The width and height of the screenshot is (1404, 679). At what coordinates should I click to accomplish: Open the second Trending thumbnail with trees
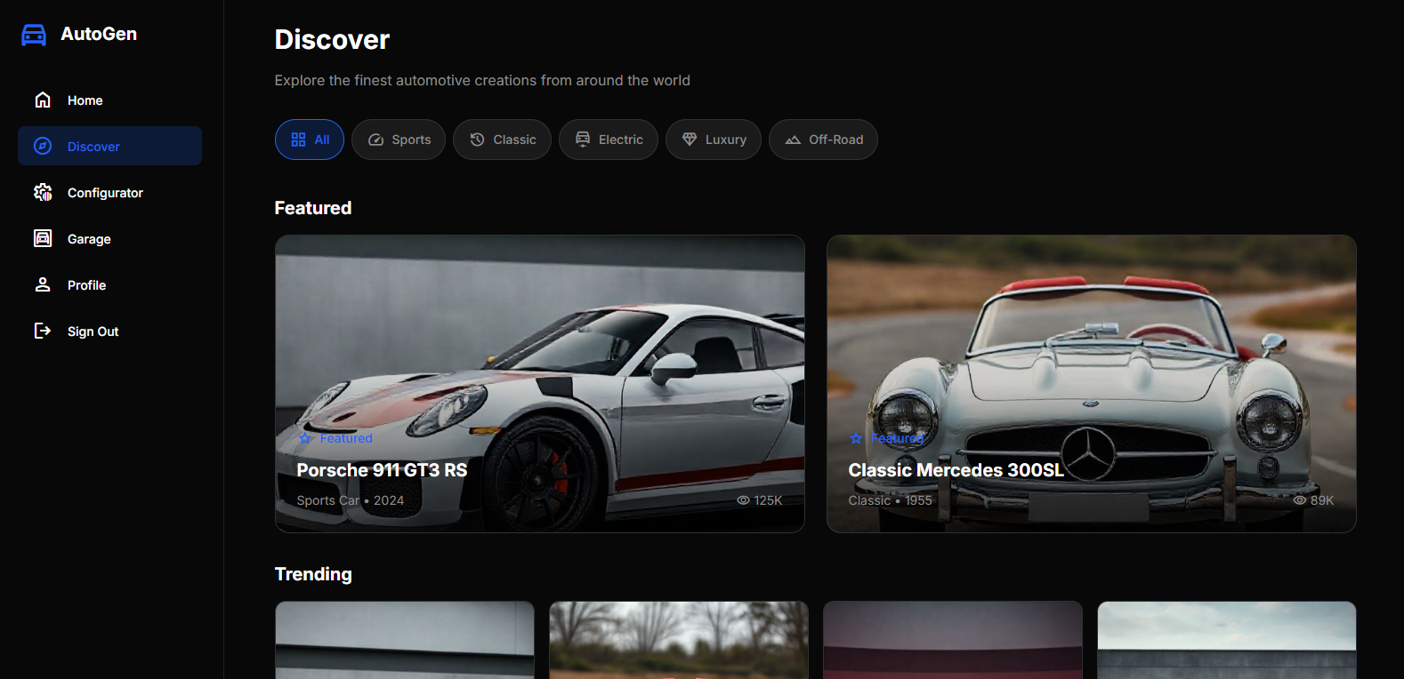point(679,640)
